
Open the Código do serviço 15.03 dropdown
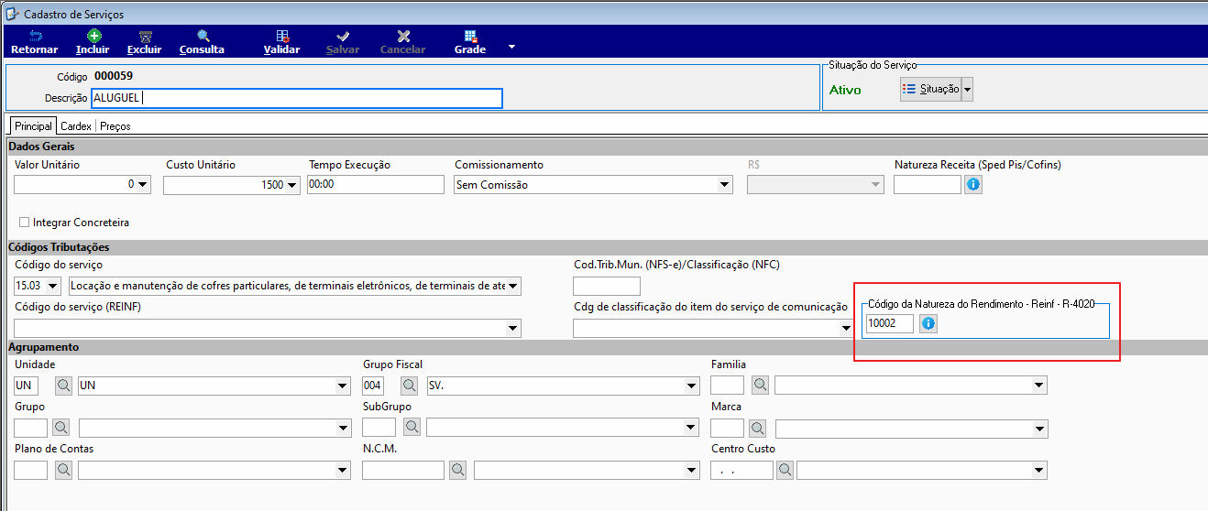click(x=53, y=286)
